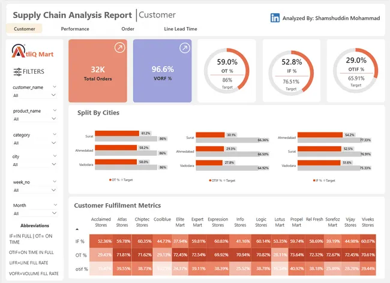Screen dimensions: 390x283
Task: Open the arrow icon on Total Orders card
Action: (119, 47)
